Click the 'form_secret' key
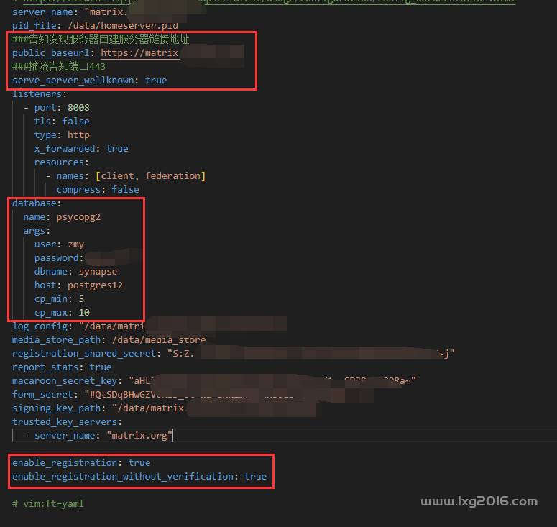 click(42, 395)
